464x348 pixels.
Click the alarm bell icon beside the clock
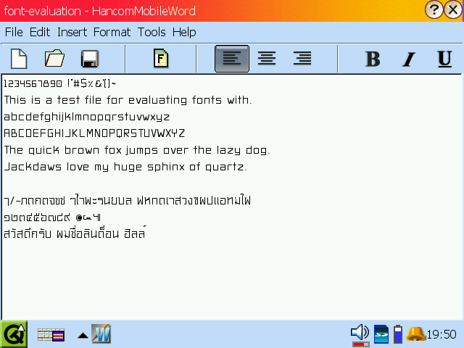pyautogui.click(x=415, y=334)
